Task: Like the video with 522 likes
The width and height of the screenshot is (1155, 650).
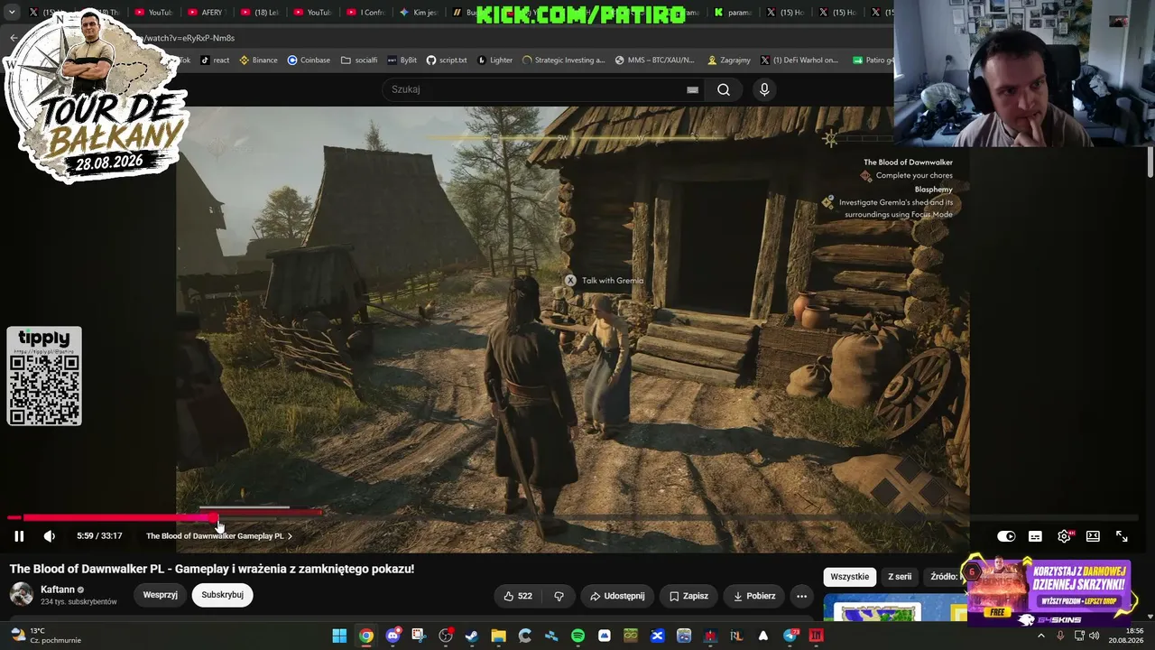Action: [518, 596]
